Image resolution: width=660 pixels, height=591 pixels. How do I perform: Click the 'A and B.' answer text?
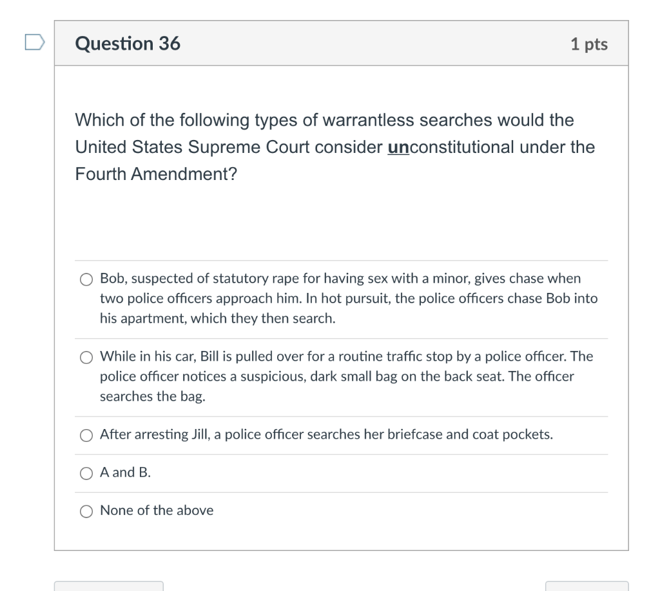tap(124, 473)
